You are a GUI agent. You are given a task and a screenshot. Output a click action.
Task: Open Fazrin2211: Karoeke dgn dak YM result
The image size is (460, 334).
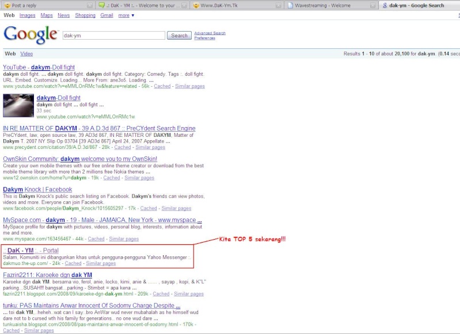[48, 275]
